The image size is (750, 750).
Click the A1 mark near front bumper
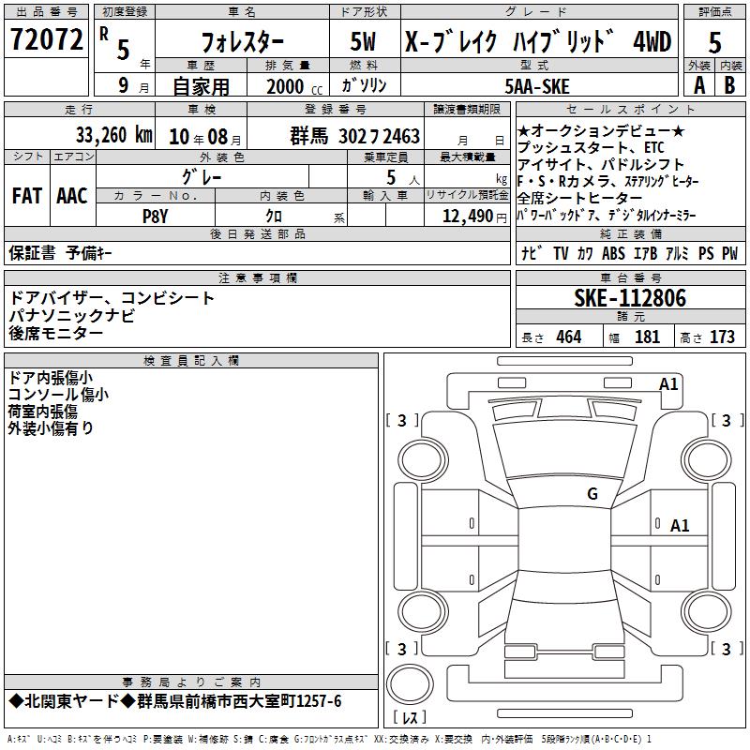668,384
